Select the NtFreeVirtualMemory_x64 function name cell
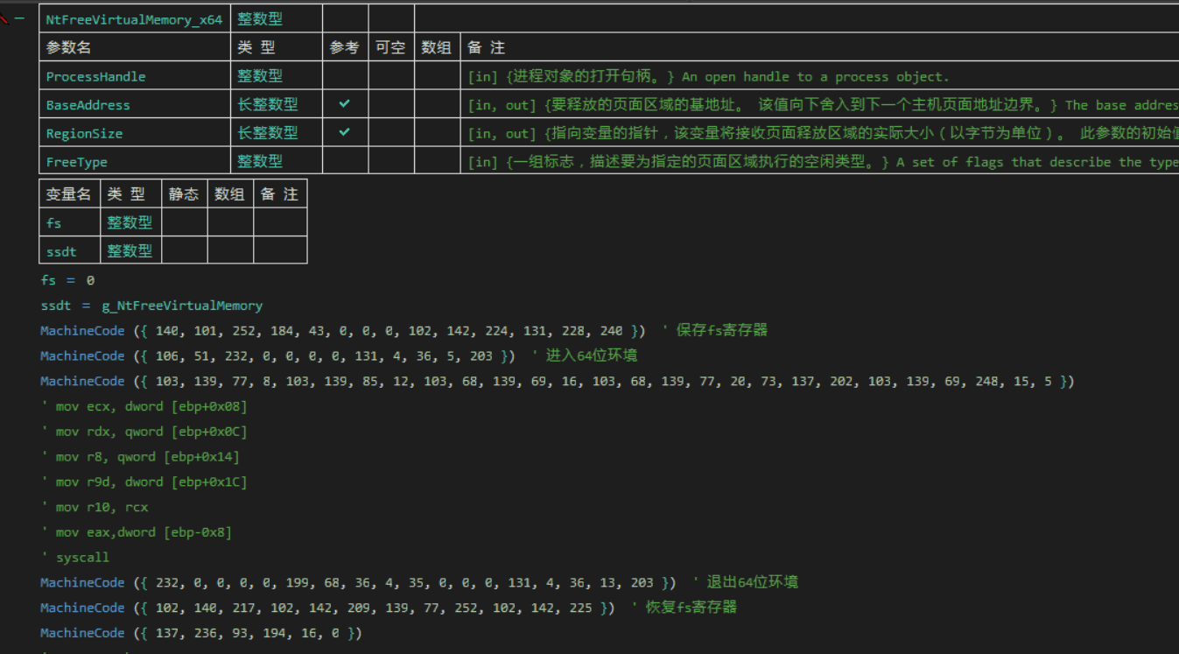 (x=134, y=19)
